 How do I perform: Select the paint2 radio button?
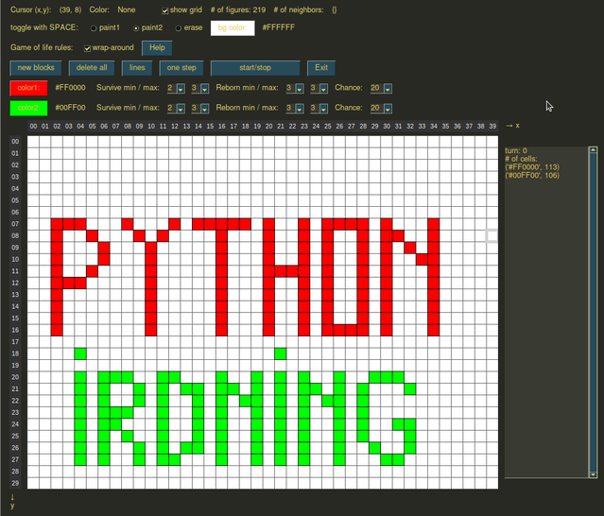[135, 28]
